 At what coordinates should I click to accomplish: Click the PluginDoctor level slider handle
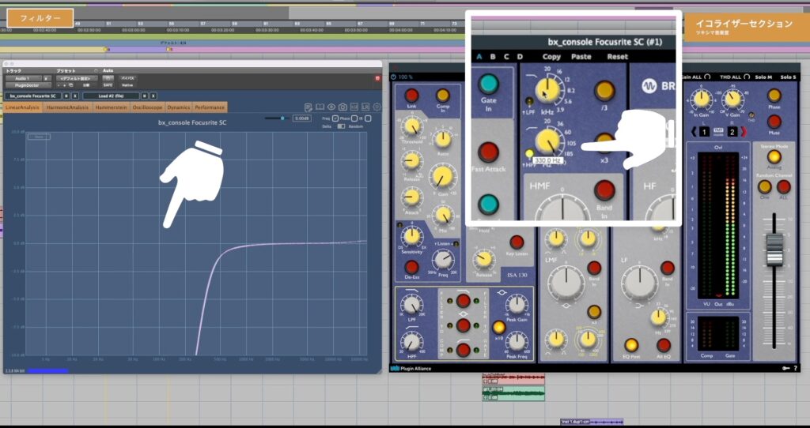pyautogui.click(x=282, y=118)
